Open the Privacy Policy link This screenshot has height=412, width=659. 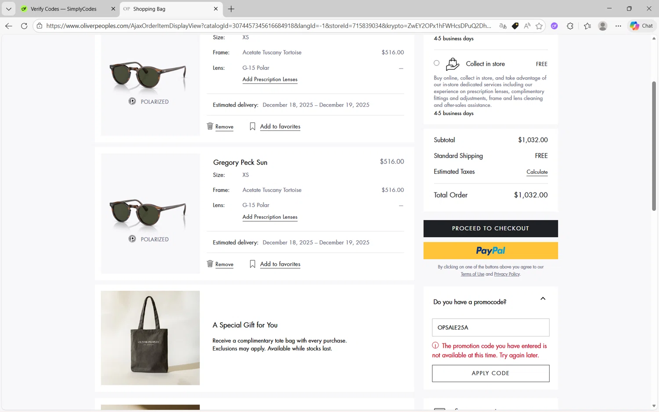(x=507, y=274)
